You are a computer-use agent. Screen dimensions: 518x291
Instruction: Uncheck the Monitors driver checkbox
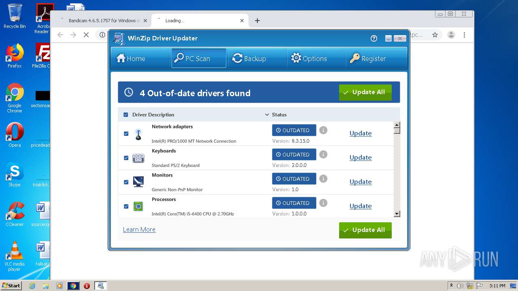click(x=126, y=182)
